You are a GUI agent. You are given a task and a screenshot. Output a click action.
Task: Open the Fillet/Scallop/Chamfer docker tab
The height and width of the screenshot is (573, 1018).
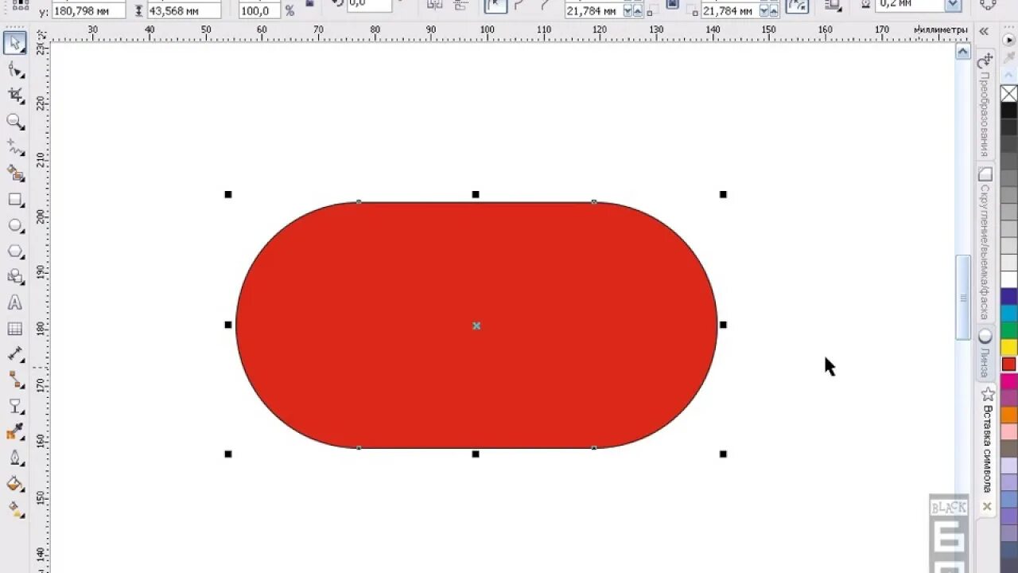(x=985, y=244)
